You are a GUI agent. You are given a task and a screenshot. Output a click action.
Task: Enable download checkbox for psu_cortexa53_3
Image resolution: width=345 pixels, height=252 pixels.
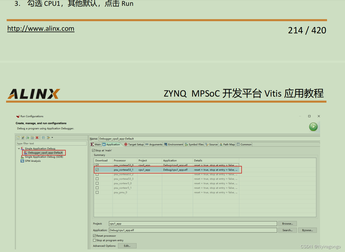click(97, 179)
